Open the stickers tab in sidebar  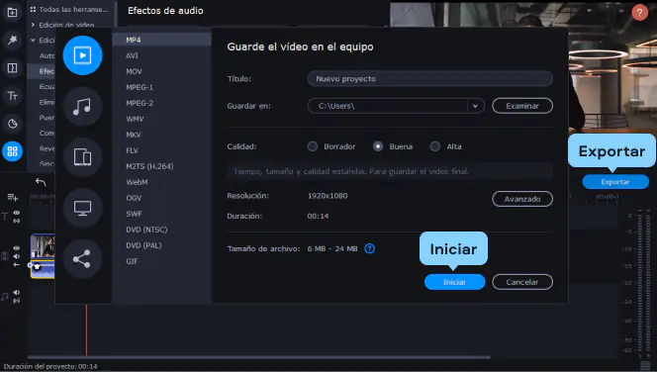[x=12, y=124]
